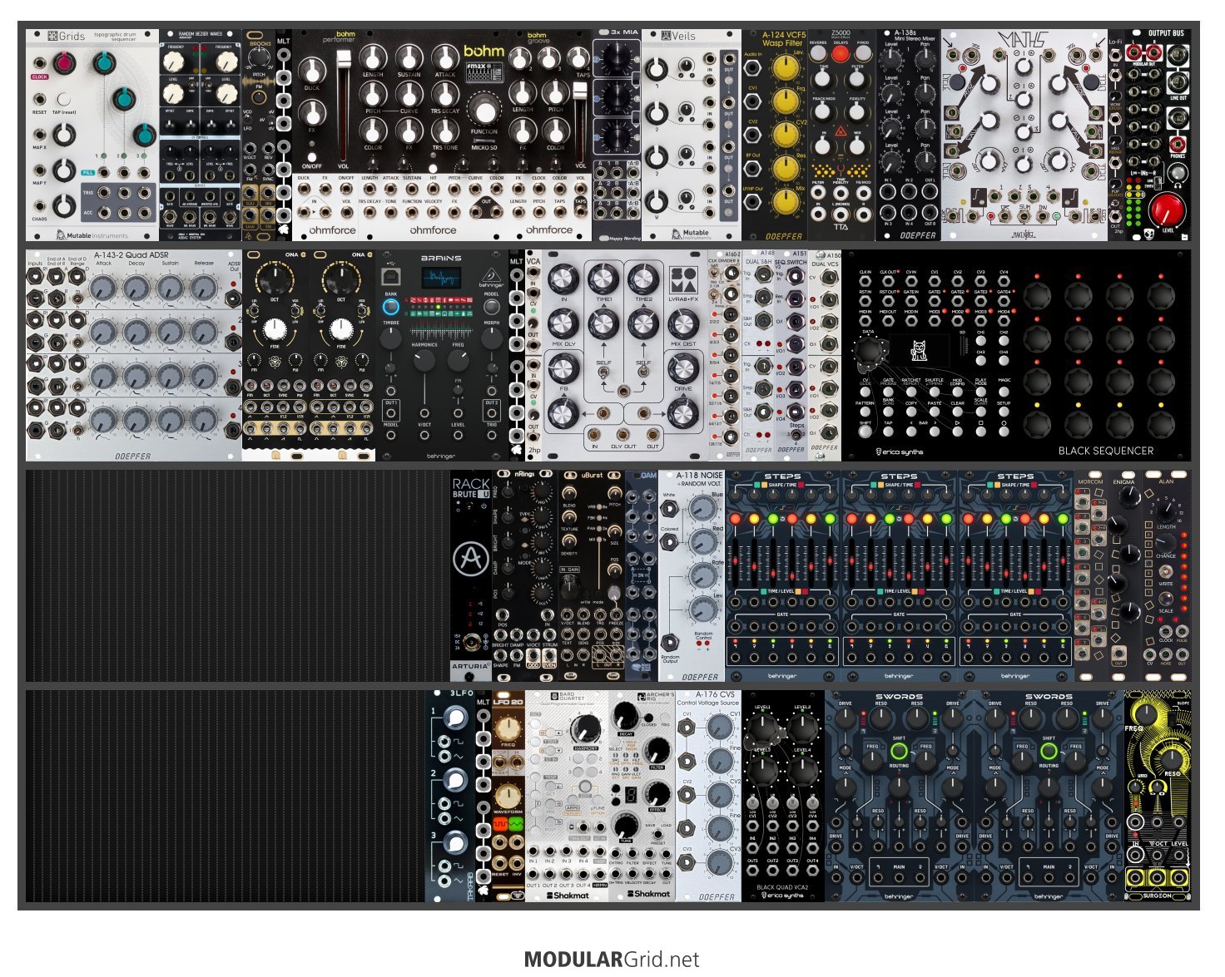This screenshot has width=1225, height=977.
Task: Click the White noise jack on A-118
Action: (670, 509)
